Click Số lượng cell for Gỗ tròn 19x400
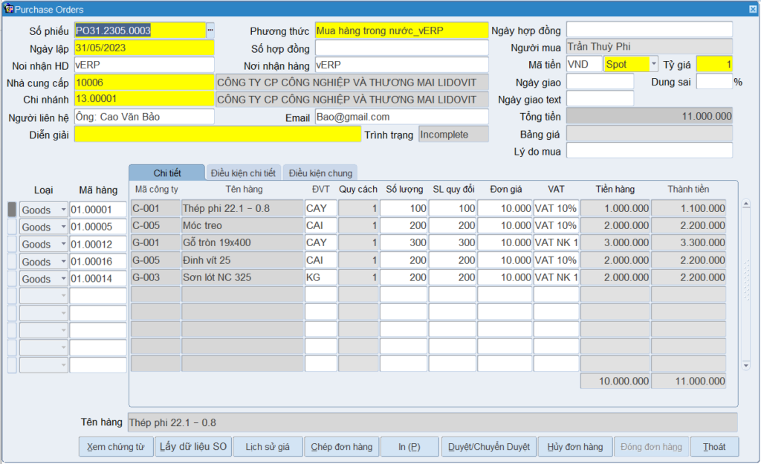The height and width of the screenshot is (464, 761). pos(404,242)
